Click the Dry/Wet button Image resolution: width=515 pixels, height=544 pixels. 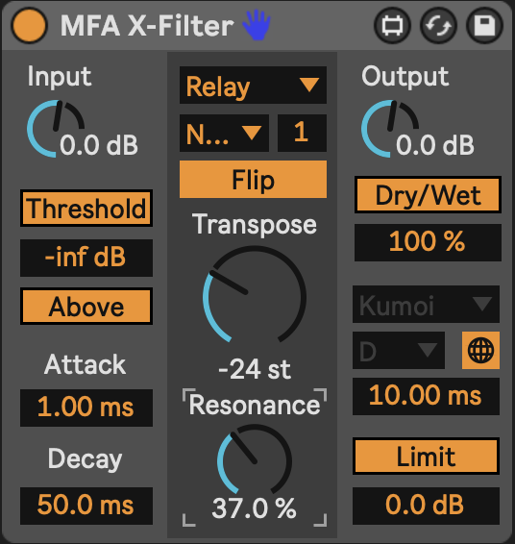(428, 195)
